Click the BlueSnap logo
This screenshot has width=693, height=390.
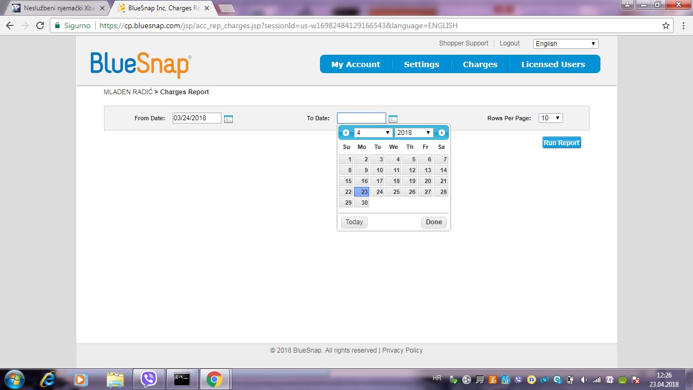pos(141,65)
